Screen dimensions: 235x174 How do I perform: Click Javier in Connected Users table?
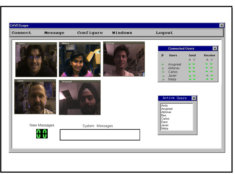pos(172,76)
